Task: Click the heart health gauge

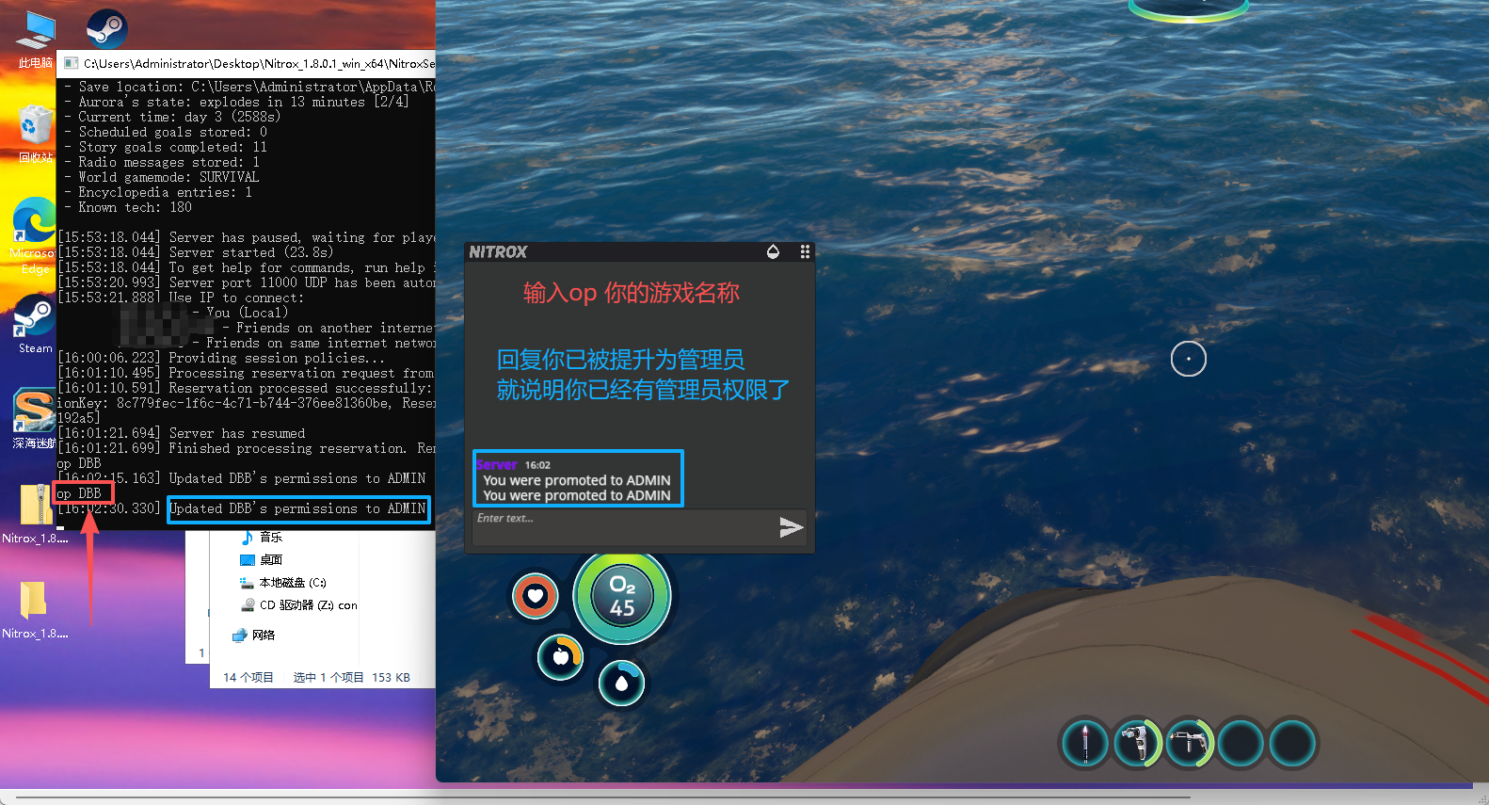Action: click(536, 595)
